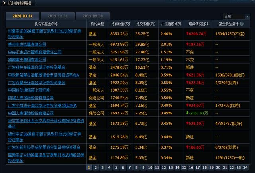This screenshot has height=173, width=255.
Task: Go to page 20
Action: tap(218, 167)
